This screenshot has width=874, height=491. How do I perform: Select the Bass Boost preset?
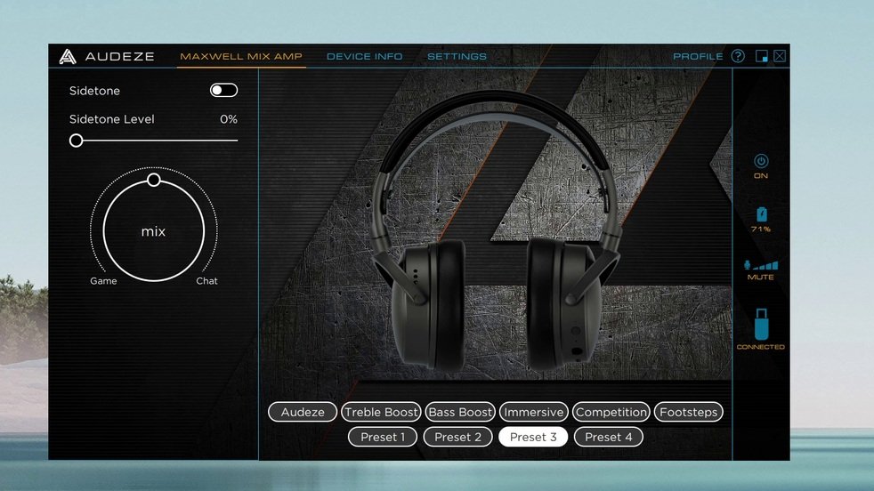coord(460,412)
